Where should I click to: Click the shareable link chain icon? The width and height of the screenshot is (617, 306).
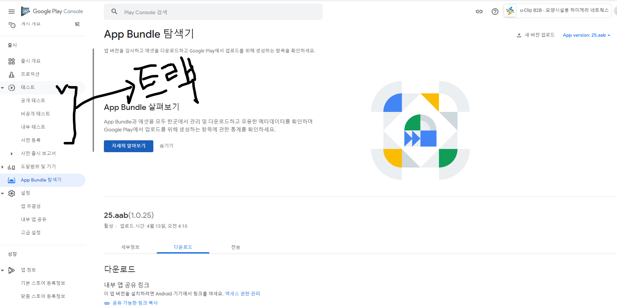click(x=107, y=303)
